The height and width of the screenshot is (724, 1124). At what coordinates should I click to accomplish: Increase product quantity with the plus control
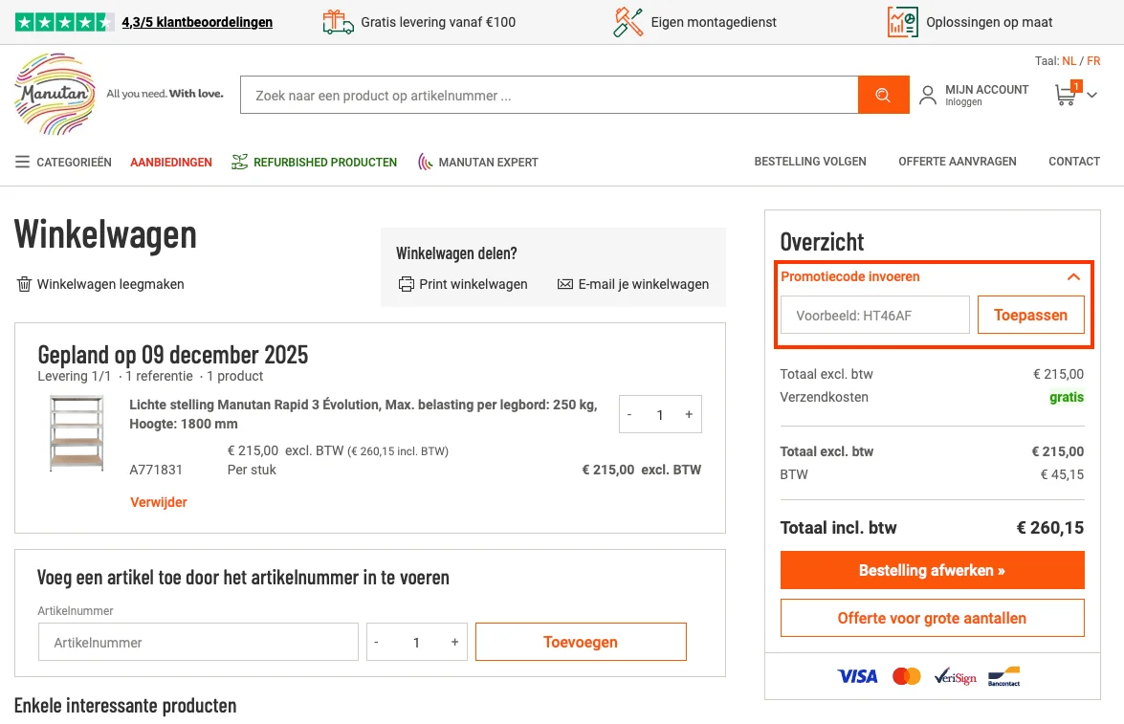688,413
